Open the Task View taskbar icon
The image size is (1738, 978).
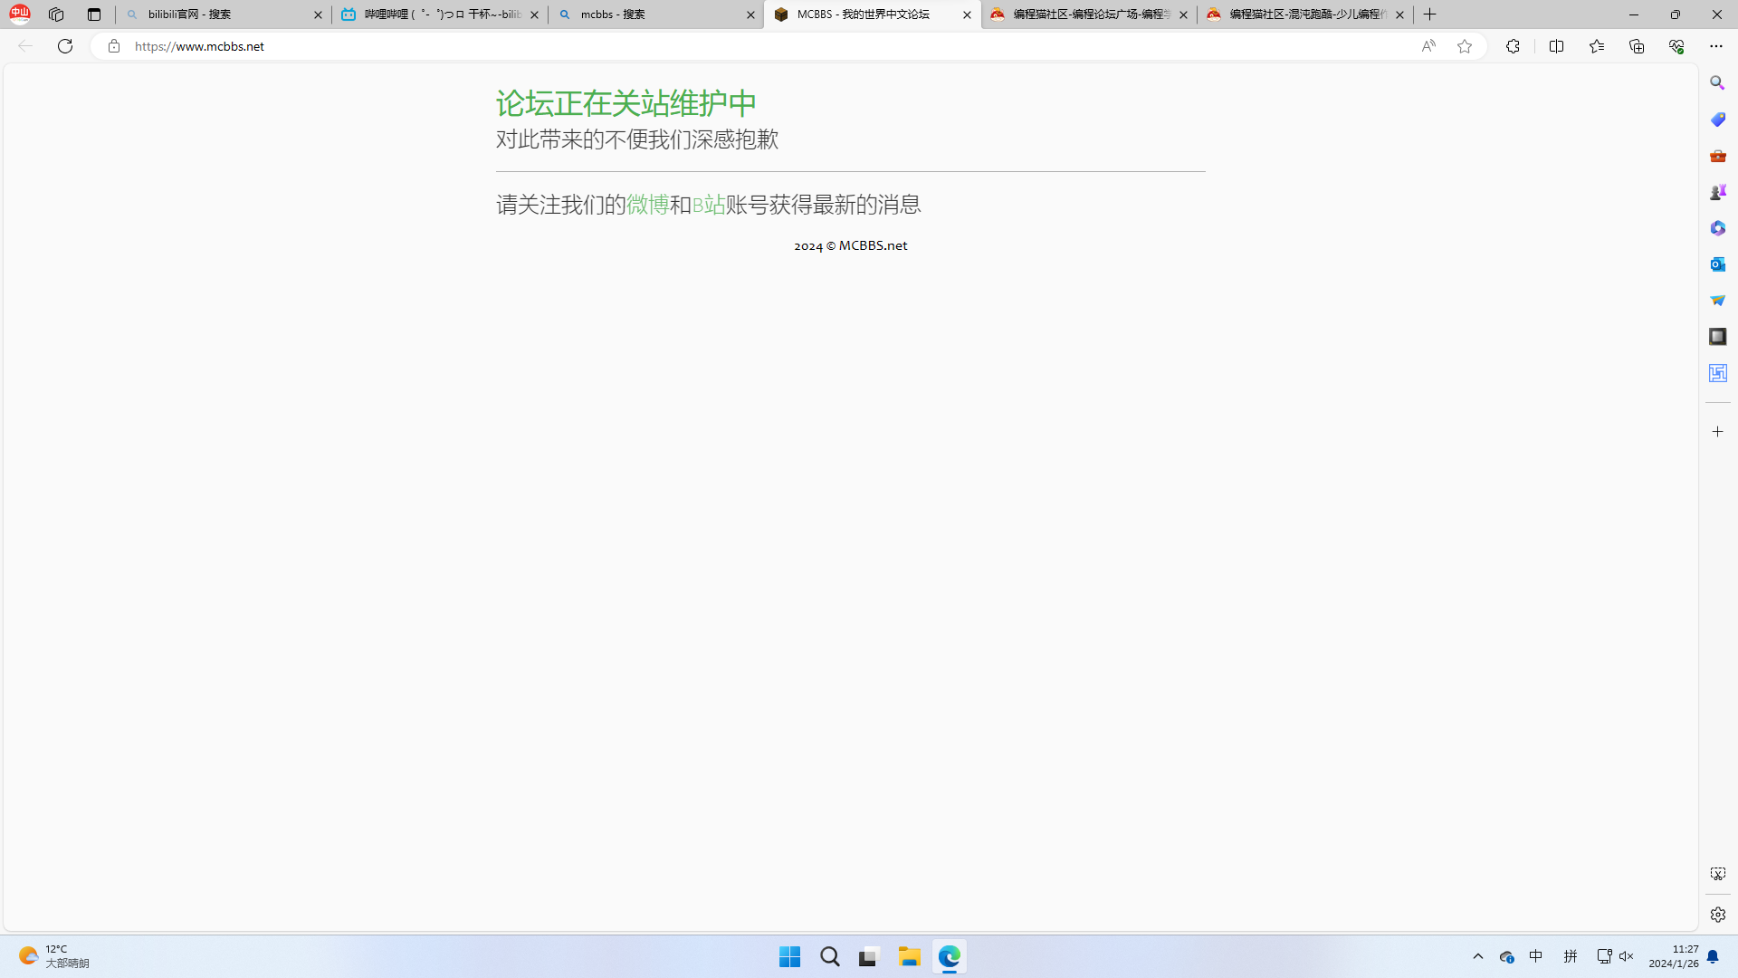pyautogui.click(x=869, y=956)
